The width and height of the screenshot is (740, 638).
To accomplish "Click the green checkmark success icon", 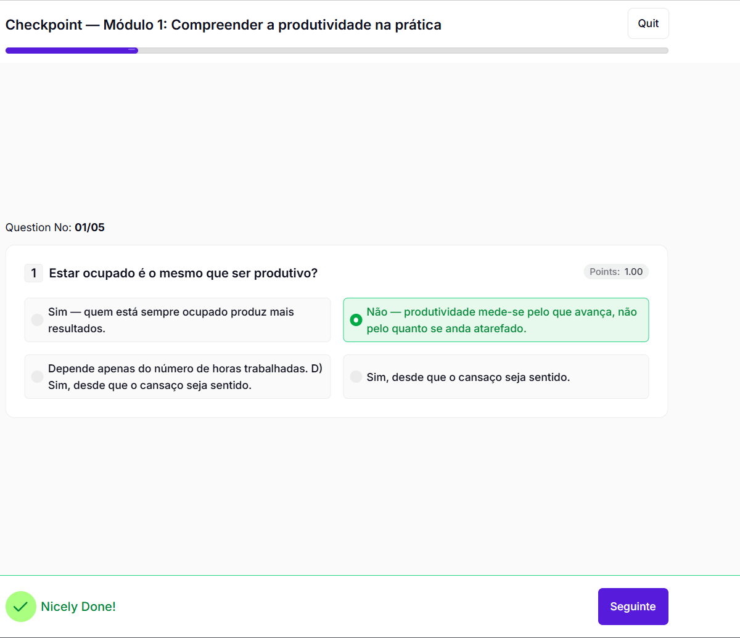I will pos(21,607).
